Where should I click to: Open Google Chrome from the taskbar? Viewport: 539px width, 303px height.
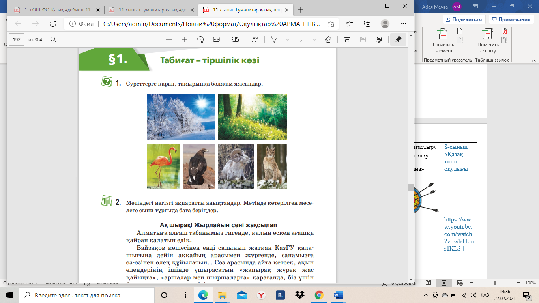click(319, 295)
